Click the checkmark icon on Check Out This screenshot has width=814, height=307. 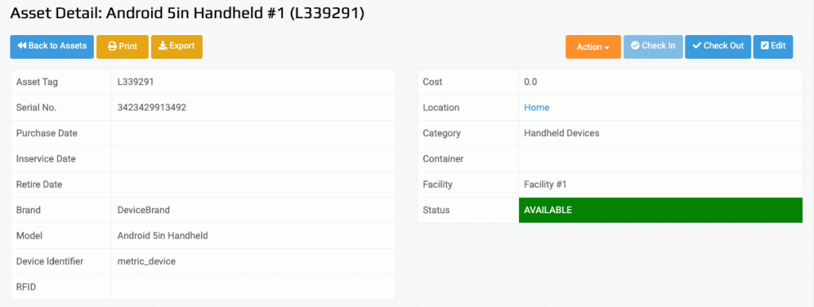tap(697, 45)
